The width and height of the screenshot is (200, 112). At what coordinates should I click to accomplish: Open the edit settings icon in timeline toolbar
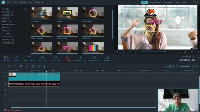coord(21,66)
